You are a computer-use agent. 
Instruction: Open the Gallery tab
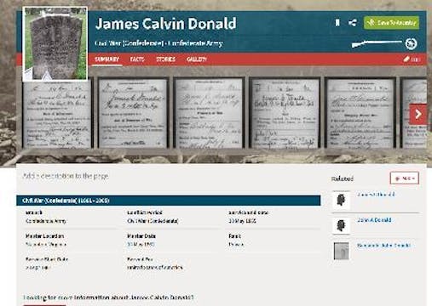tap(197, 59)
